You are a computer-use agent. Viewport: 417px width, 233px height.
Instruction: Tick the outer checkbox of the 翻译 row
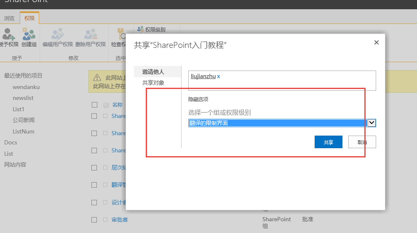click(x=94, y=185)
